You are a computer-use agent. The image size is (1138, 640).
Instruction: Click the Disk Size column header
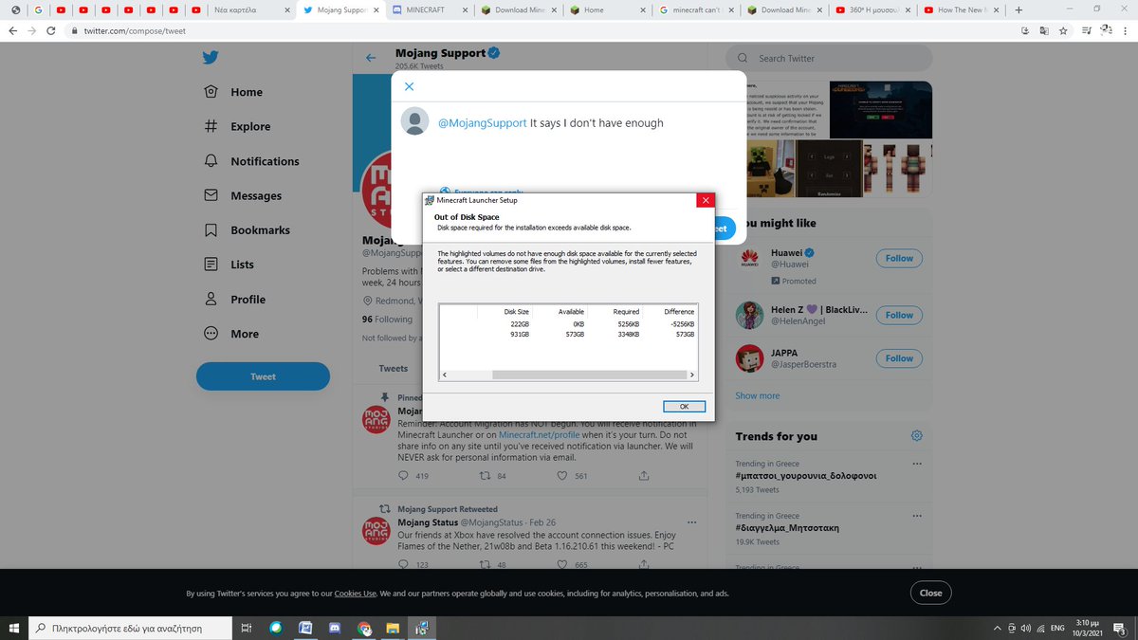coord(516,311)
